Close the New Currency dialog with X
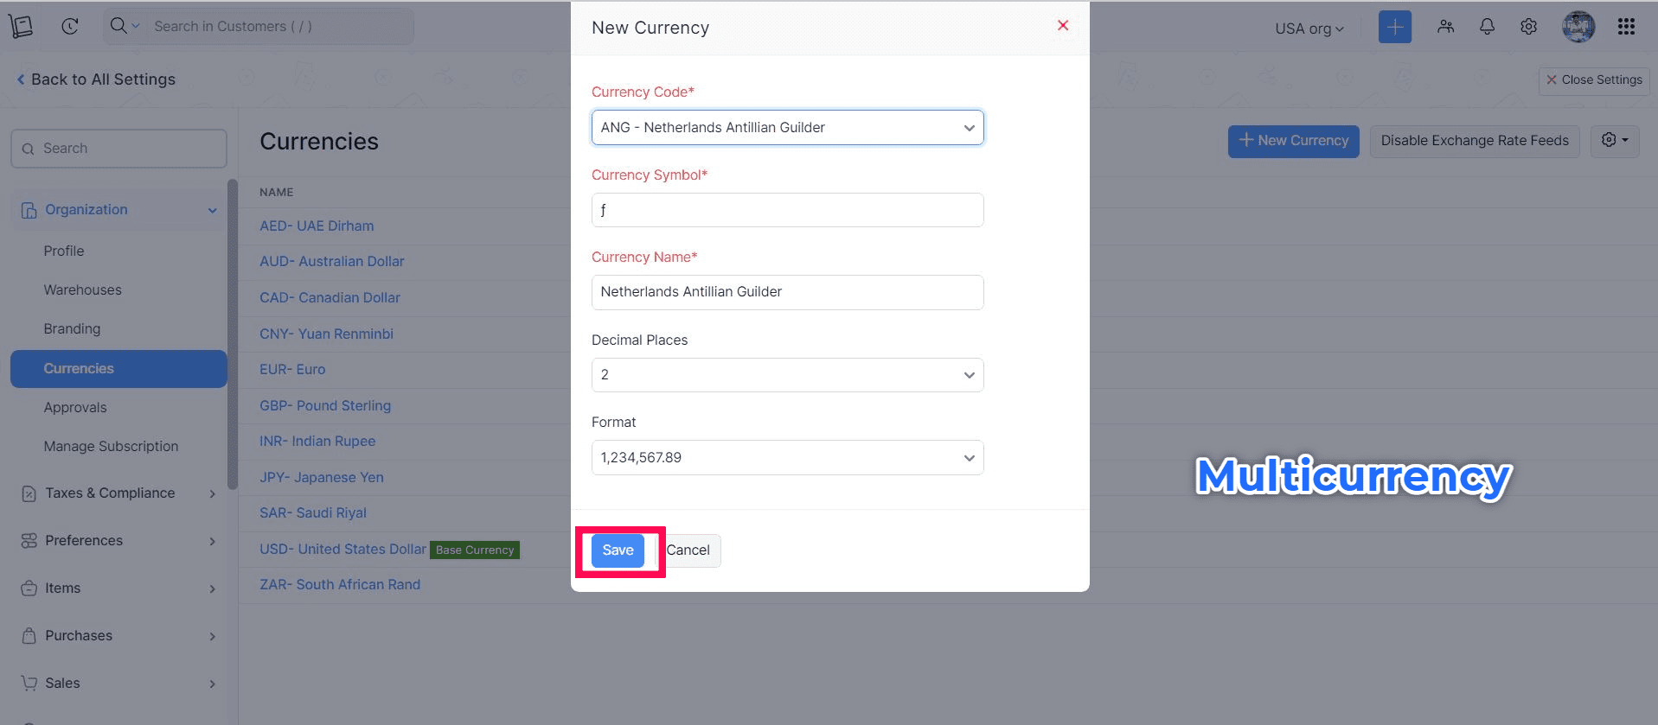 [x=1063, y=26]
